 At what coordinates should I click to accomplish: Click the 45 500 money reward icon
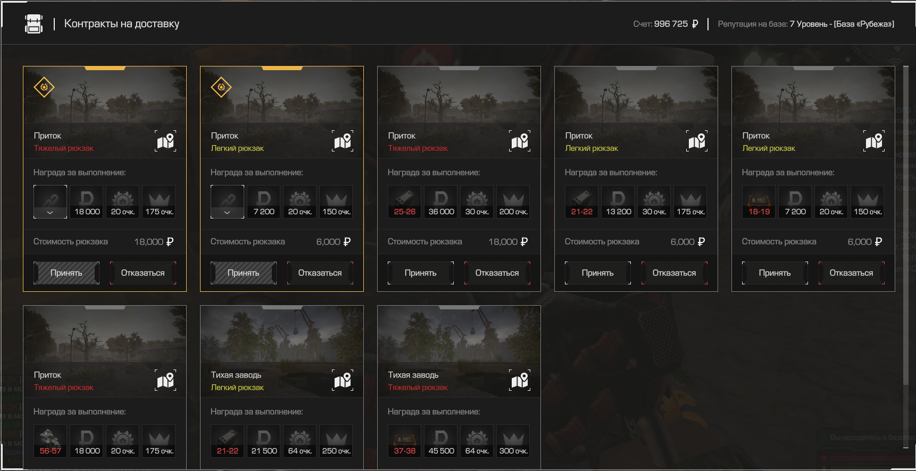(x=441, y=441)
